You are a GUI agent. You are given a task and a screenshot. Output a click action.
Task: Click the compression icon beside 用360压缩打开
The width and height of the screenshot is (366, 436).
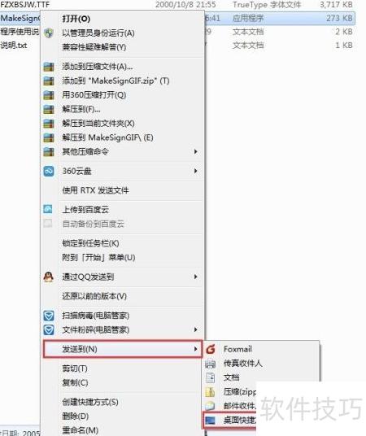[x=49, y=95]
